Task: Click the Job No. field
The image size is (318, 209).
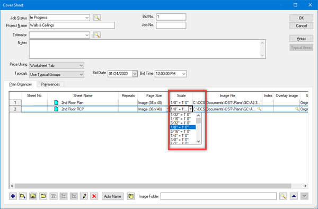Action: [x=171, y=25]
